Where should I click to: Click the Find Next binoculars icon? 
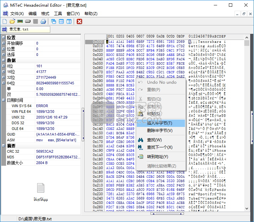pos(140,147)
